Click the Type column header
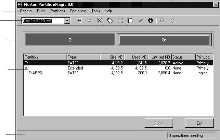Viewport: 220px width, 140px height. coord(83,57)
